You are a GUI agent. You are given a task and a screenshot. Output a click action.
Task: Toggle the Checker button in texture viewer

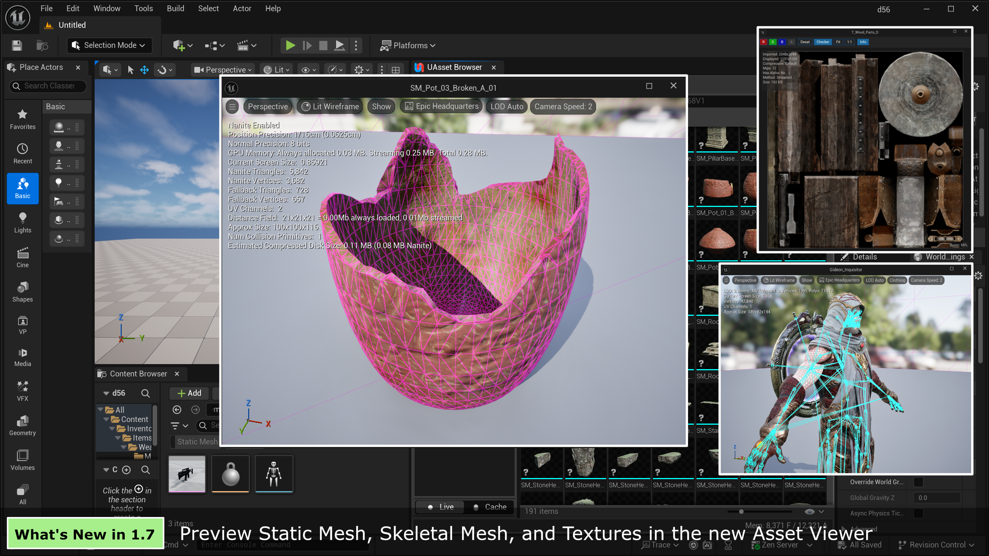pos(822,42)
